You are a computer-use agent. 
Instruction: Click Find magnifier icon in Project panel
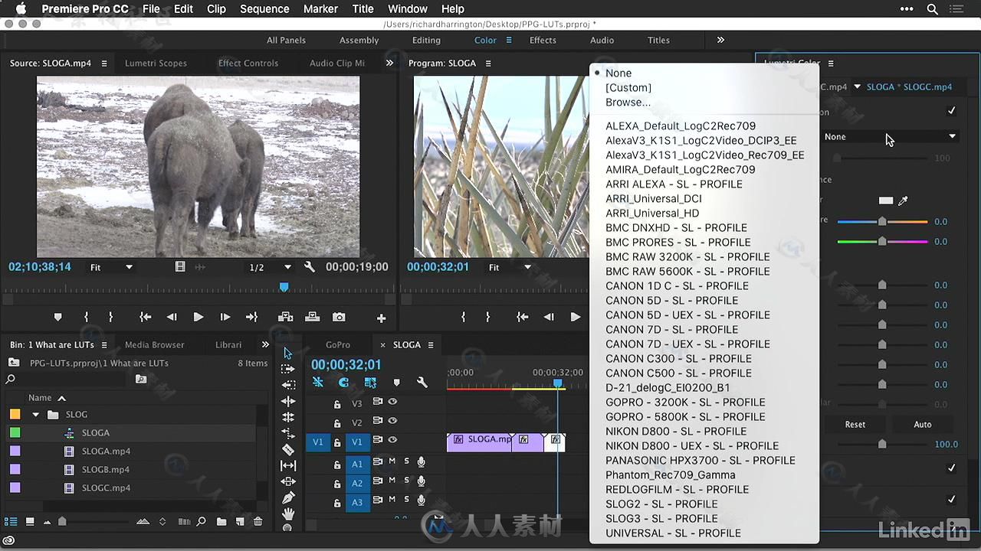201,522
